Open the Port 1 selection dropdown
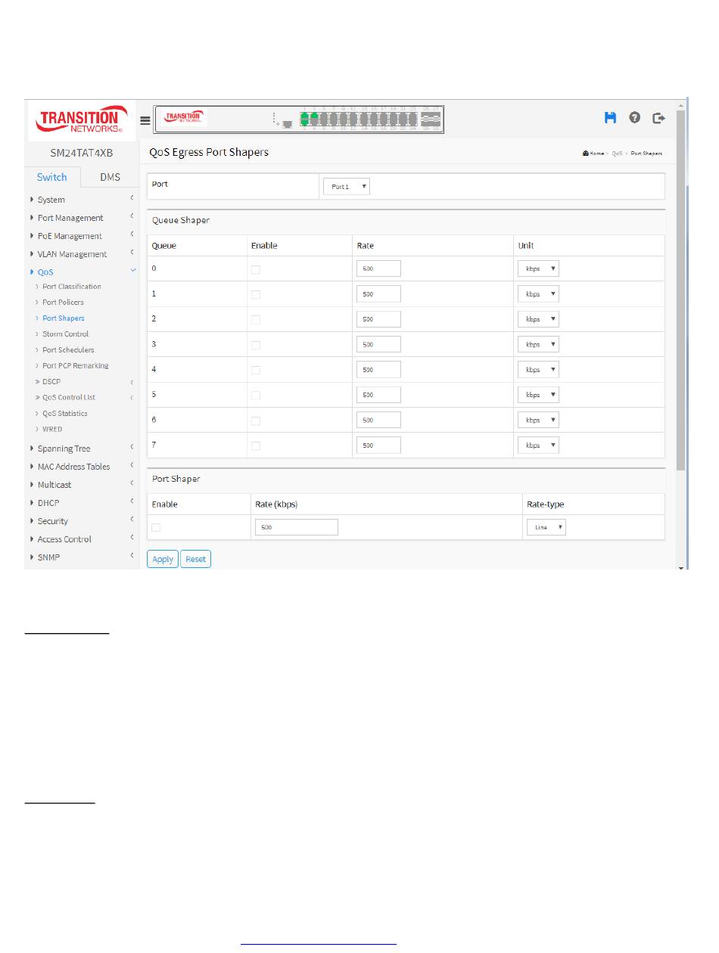719x953 pixels. tap(346, 187)
